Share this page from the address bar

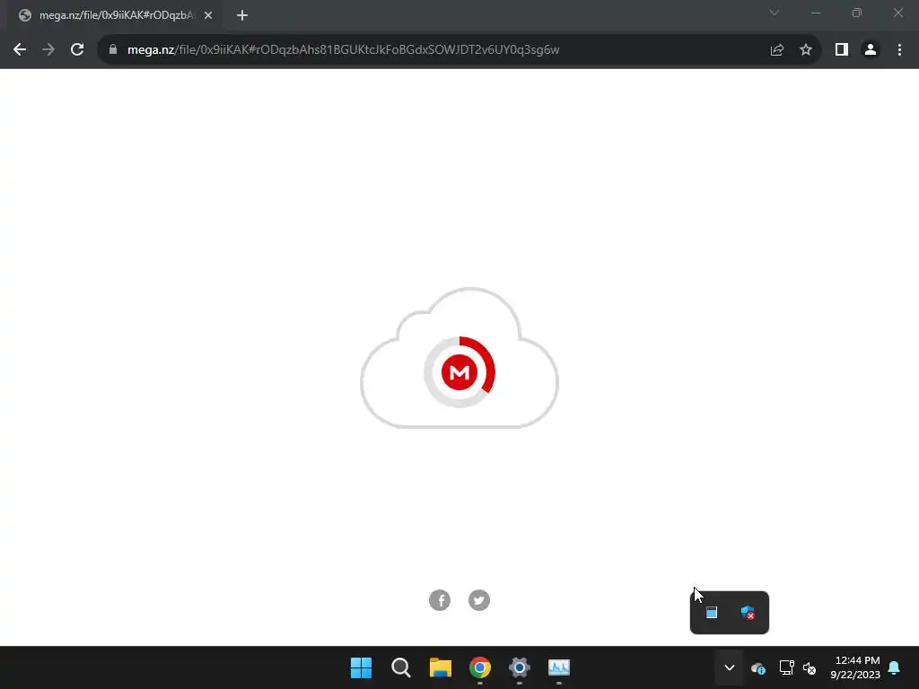pyautogui.click(x=777, y=50)
